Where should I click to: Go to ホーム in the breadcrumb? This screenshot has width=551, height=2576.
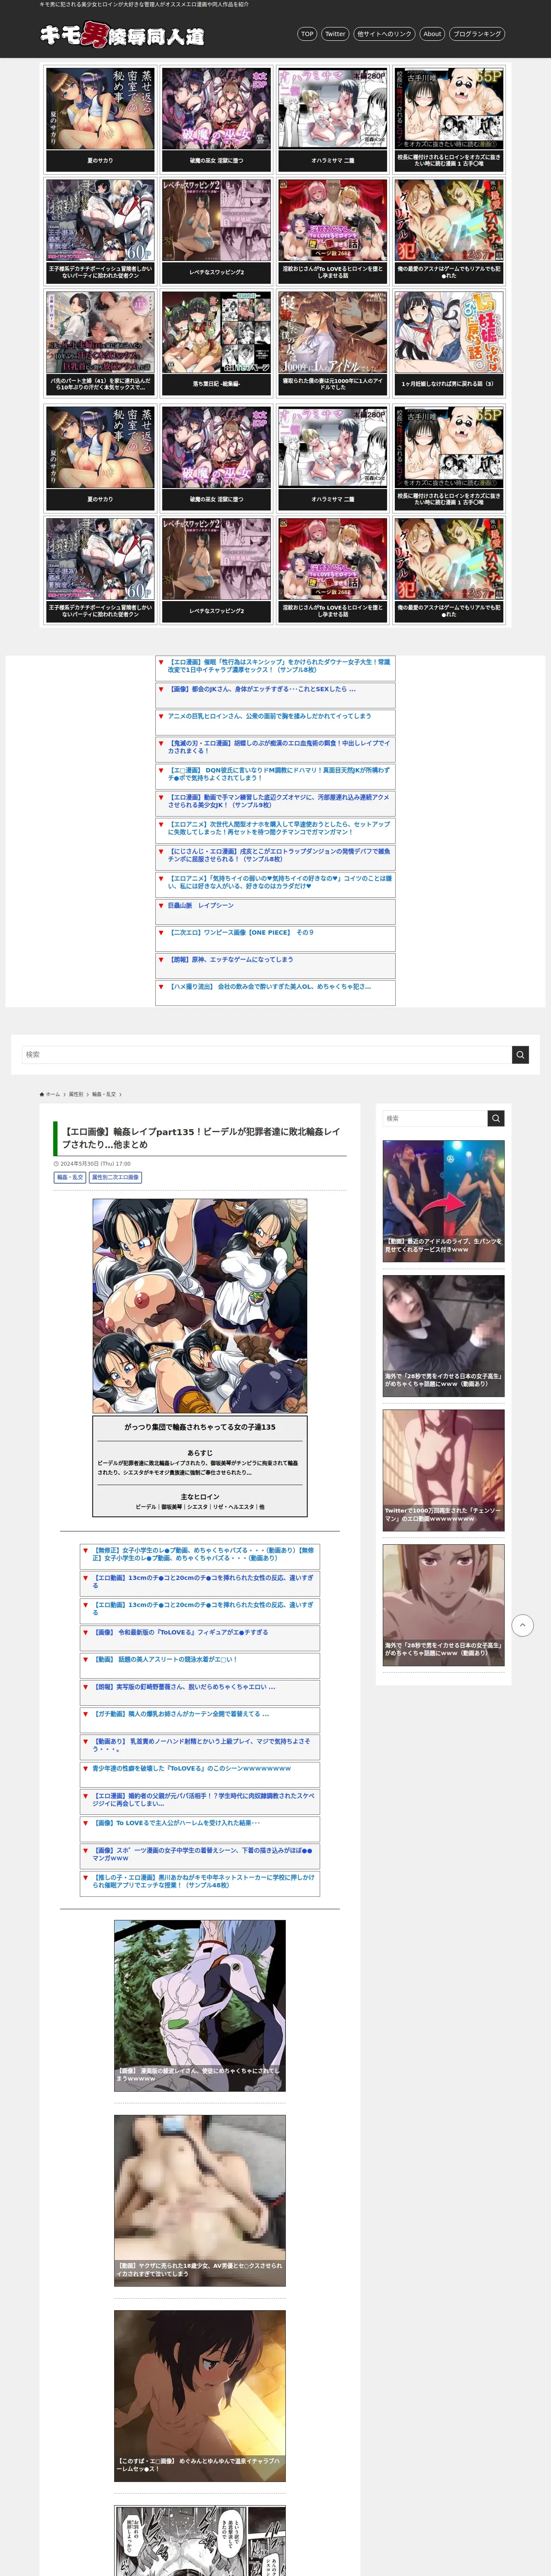tap(50, 1094)
